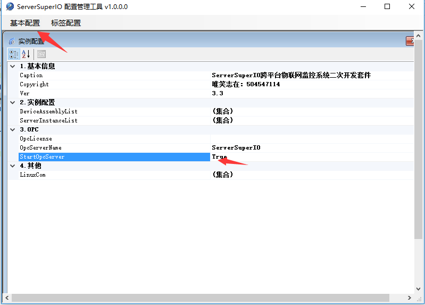Click the vertical scrollbar thumb

(418, 139)
